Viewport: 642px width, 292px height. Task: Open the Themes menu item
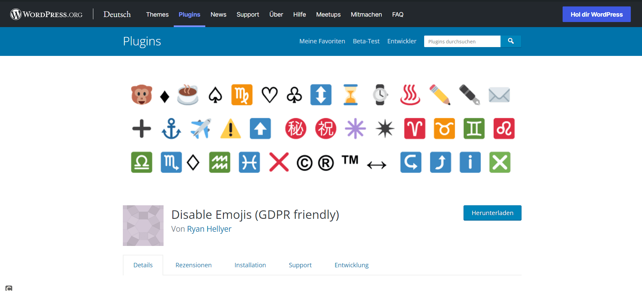[x=157, y=15]
